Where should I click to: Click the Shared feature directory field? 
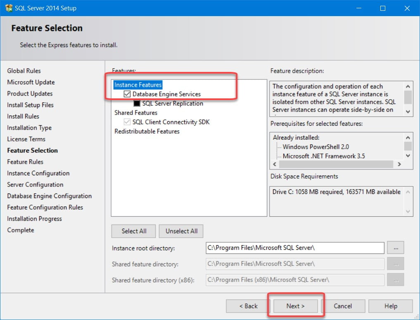point(295,264)
